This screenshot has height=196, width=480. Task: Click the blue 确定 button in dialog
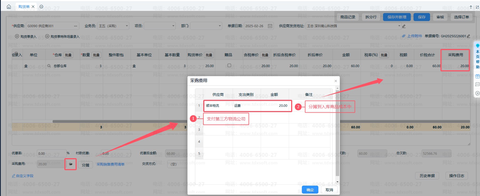click(x=310, y=190)
